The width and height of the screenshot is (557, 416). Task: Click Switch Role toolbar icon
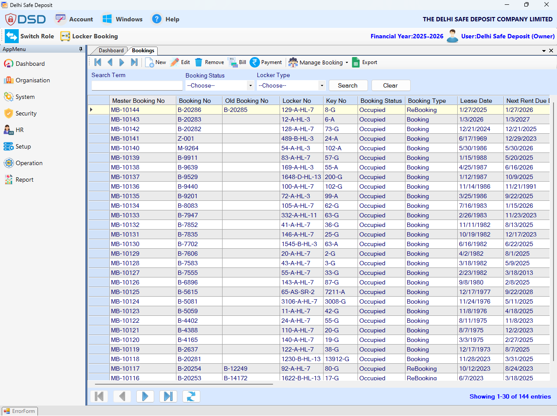tap(12, 36)
